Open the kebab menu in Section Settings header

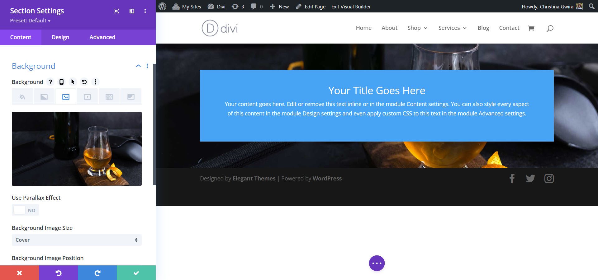[145, 11]
